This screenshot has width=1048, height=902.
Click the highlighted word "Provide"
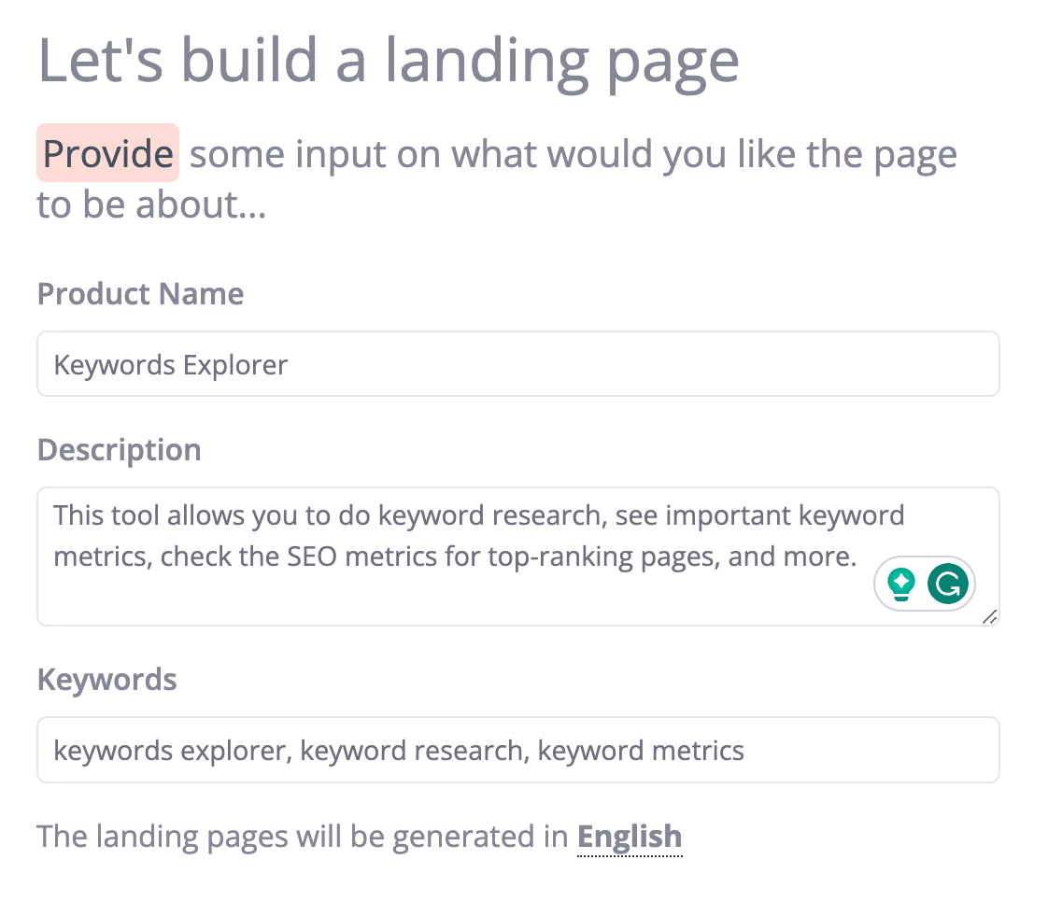107,153
